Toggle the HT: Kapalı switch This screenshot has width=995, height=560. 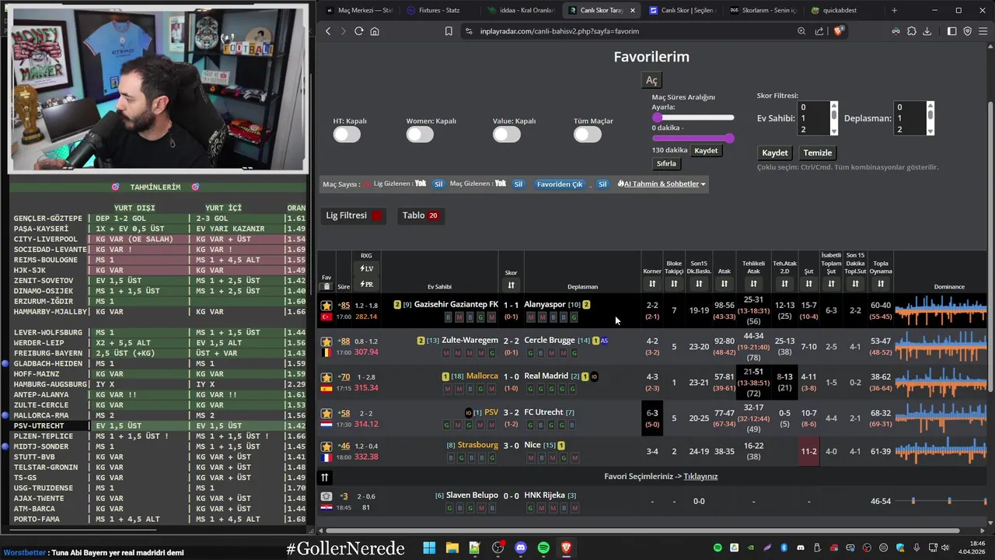click(347, 135)
